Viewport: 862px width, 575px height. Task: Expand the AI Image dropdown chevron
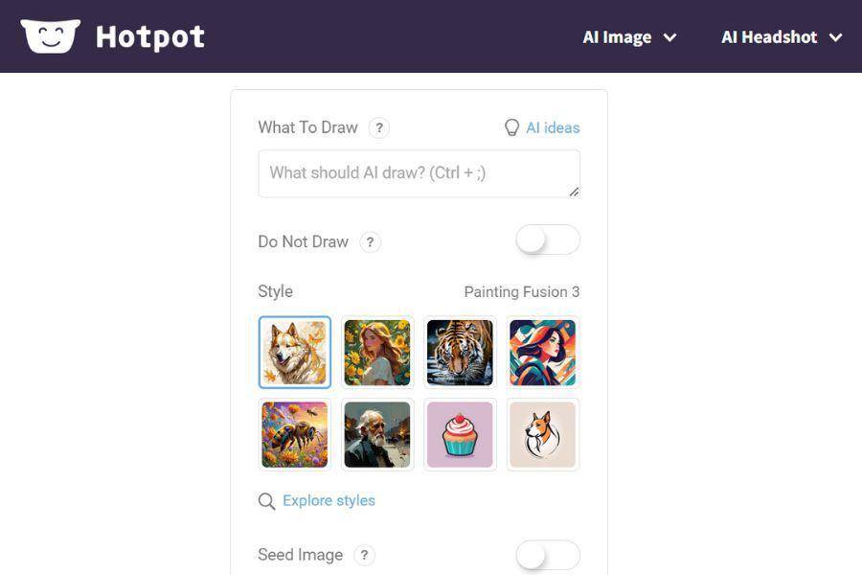669,37
